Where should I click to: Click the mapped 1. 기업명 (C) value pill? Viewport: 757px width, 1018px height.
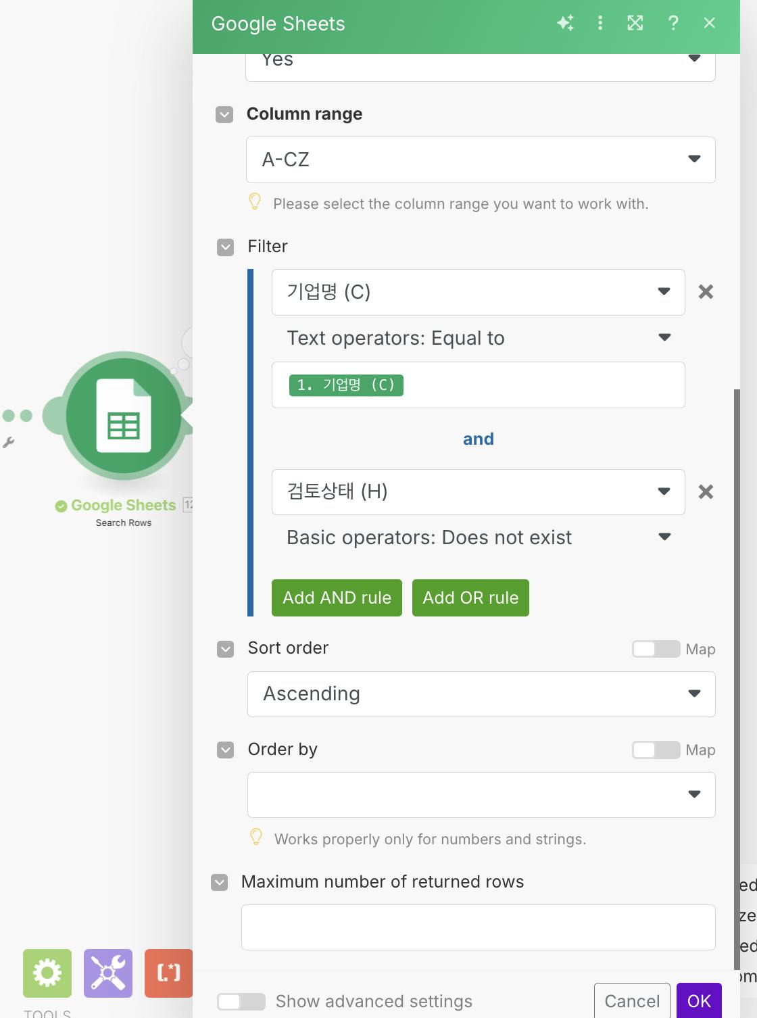[x=346, y=385]
